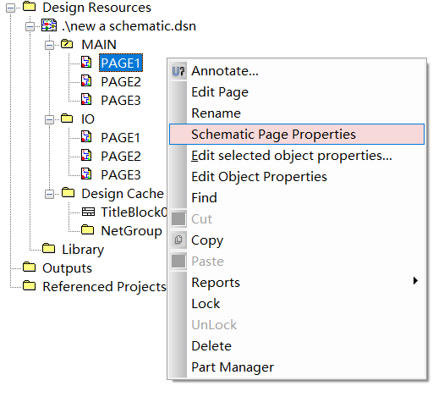Viewport: 444px width, 397px height.
Task: Click page icon of IO PAGE2
Action: (x=86, y=155)
